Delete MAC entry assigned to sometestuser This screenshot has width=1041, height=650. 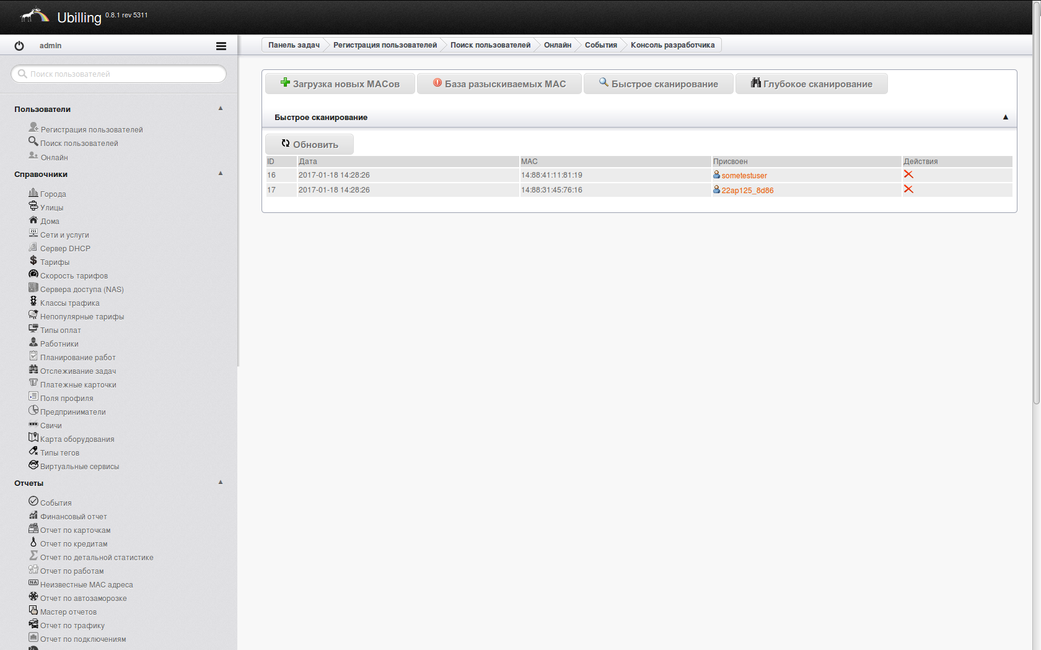908,175
